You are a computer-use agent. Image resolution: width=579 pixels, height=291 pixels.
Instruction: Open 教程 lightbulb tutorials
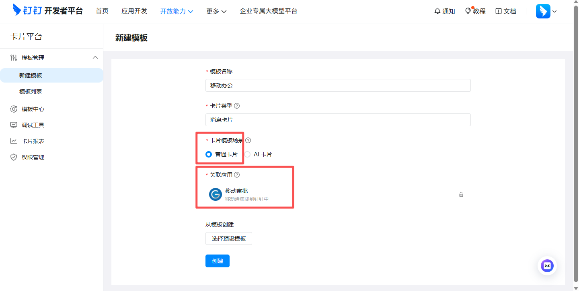coord(475,11)
